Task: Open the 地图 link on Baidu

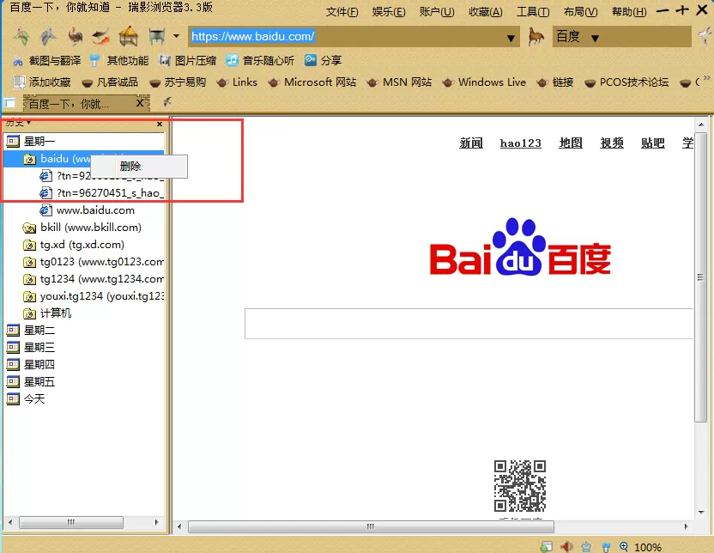Action: tap(571, 143)
